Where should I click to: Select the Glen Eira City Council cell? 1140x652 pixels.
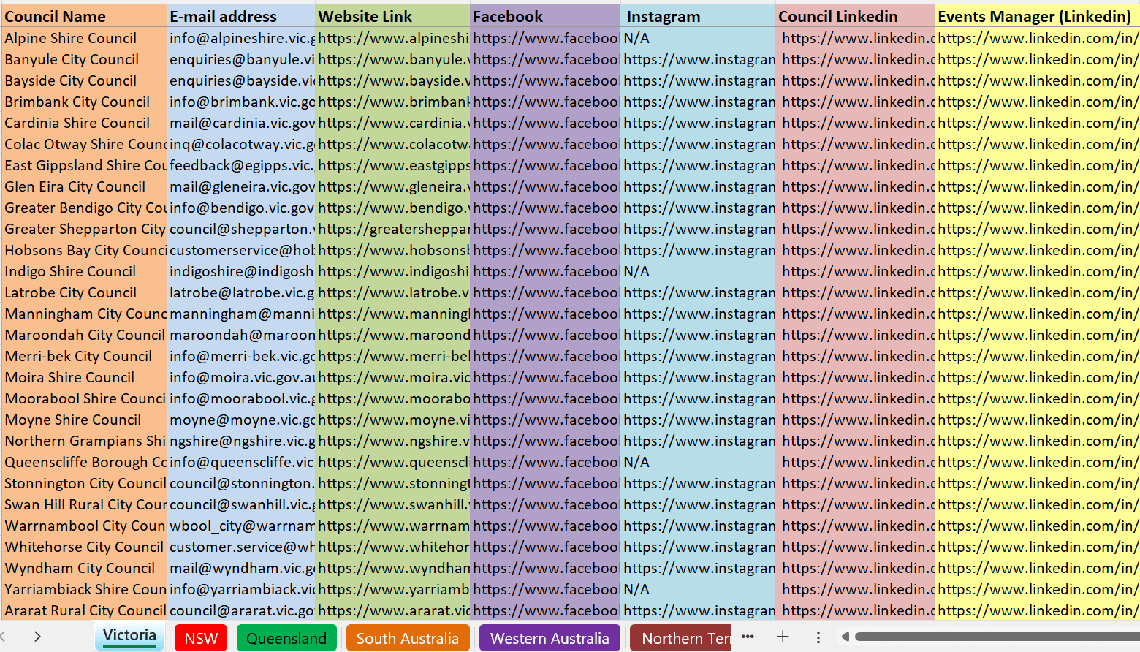point(83,186)
